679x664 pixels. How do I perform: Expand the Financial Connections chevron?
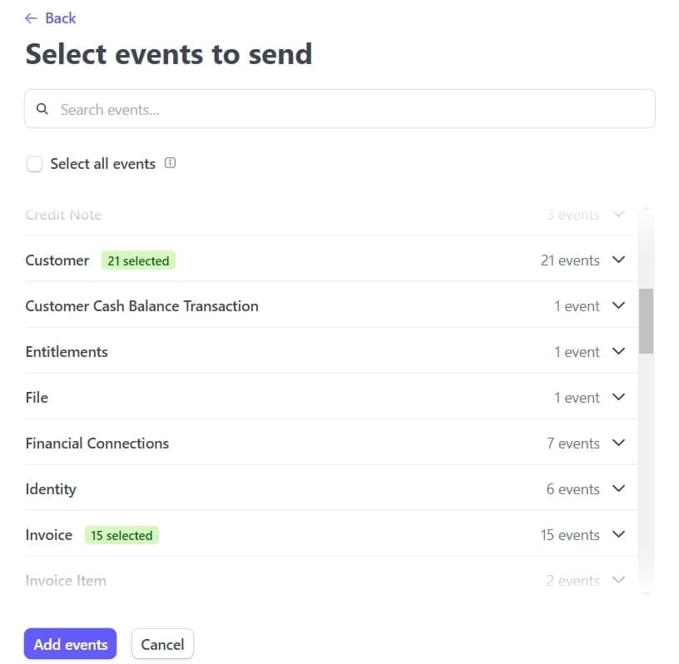[x=618, y=443]
